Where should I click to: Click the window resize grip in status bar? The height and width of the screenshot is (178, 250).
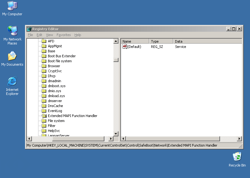(x=240, y=146)
